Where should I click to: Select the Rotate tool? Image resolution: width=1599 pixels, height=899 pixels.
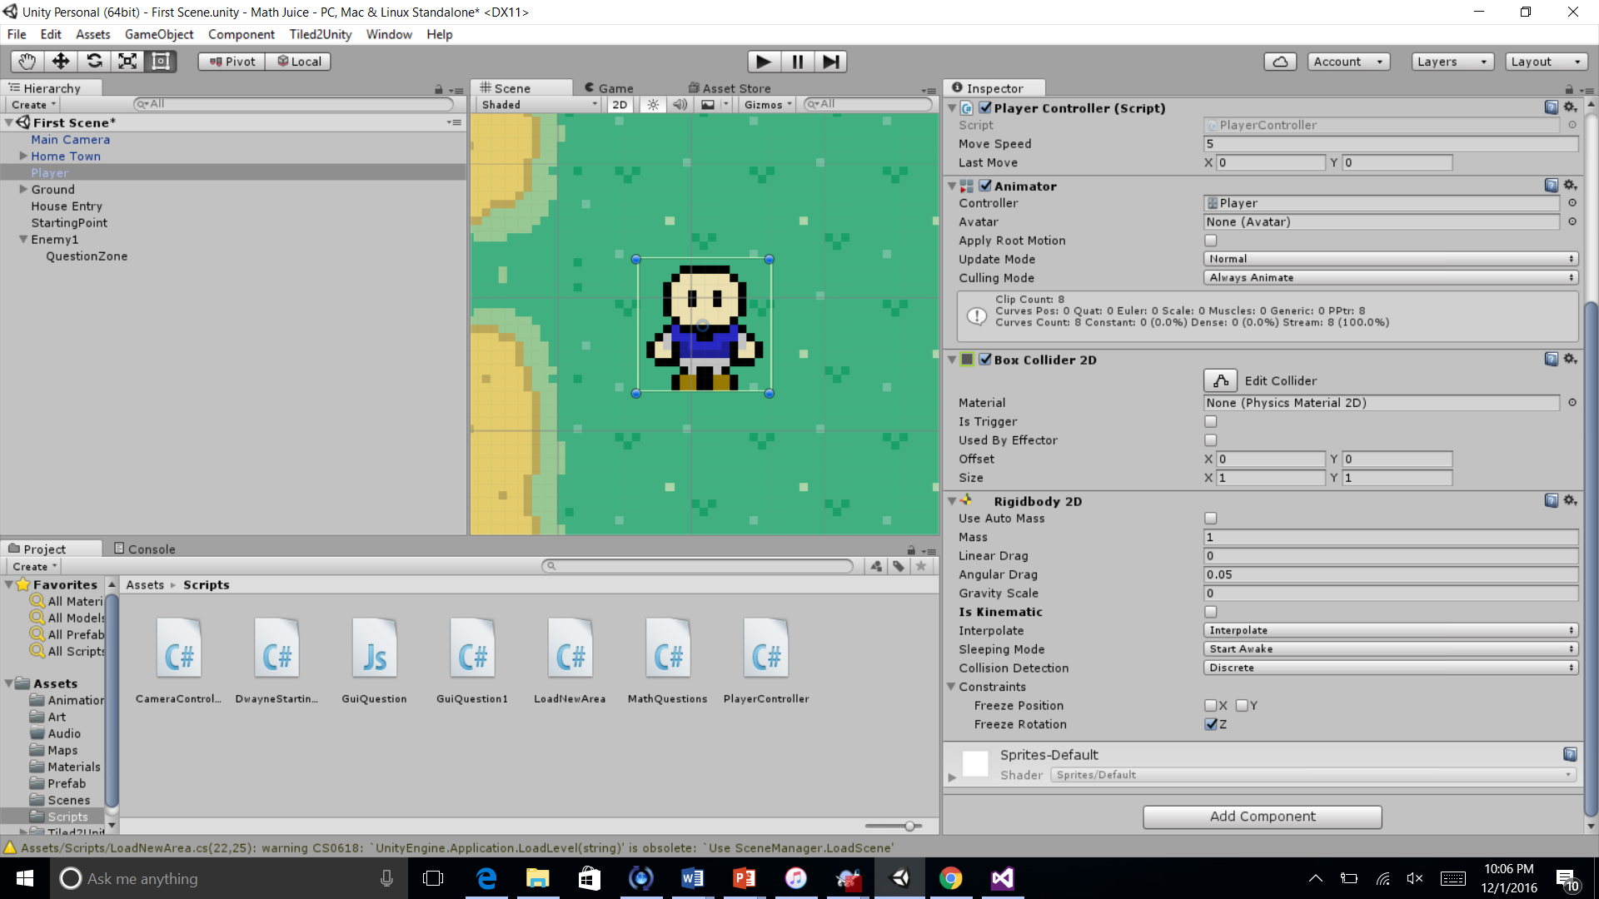[94, 62]
